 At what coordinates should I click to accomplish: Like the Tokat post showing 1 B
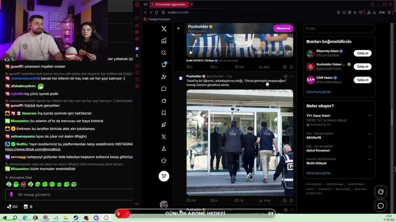[x=239, y=200]
